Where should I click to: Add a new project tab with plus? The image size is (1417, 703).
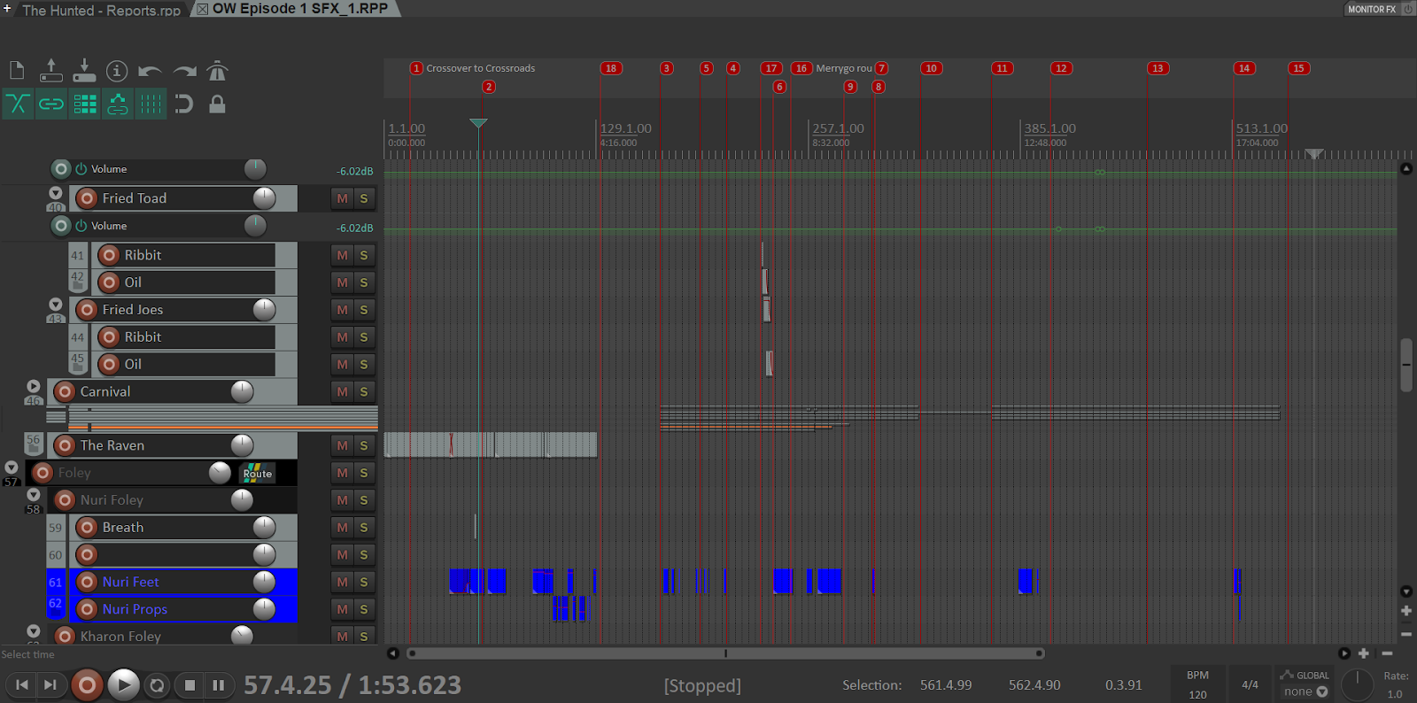tap(7, 9)
